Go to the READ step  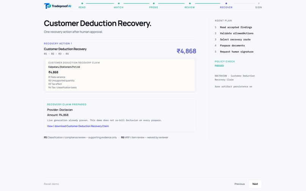pyautogui.click(x=82, y=6)
